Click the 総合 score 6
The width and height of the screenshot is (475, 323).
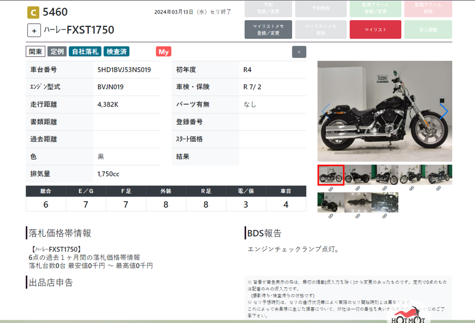click(46, 204)
